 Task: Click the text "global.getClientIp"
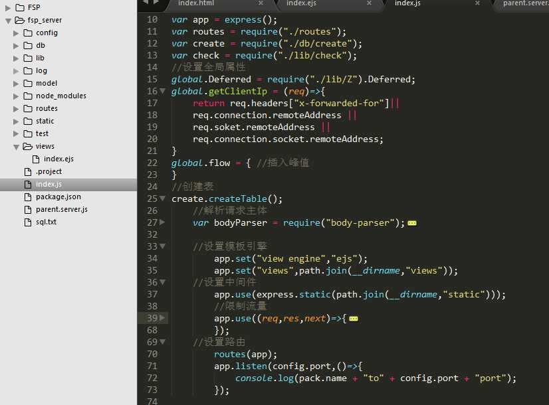(219, 92)
